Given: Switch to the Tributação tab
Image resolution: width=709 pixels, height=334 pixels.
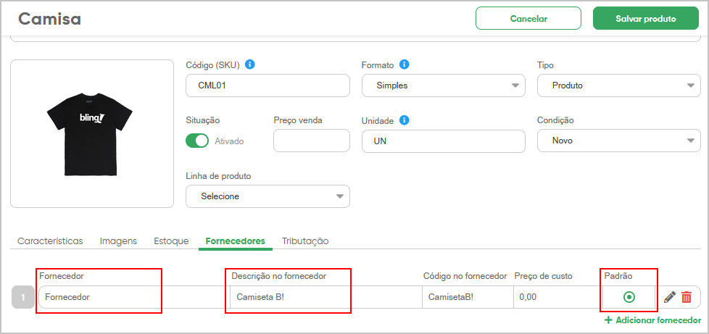Looking at the screenshot, I should (305, 241).
